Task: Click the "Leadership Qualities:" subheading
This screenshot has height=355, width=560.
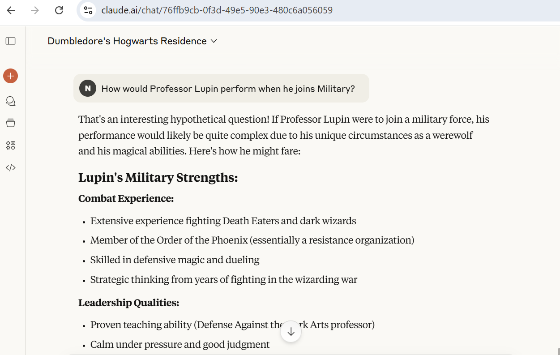Action: pyautogui.click(x=128, y=303)
